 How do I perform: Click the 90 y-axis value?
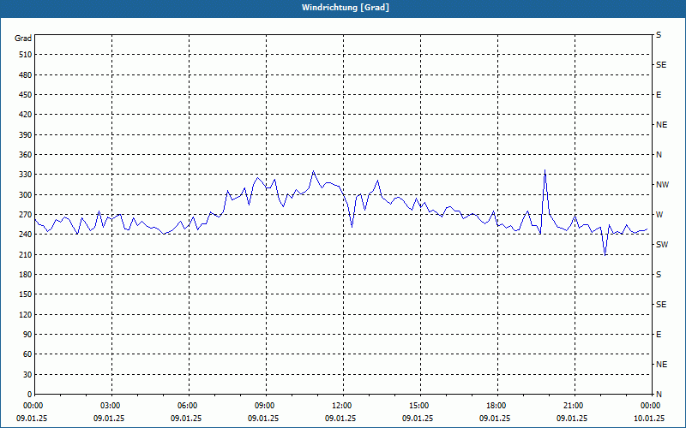pyautogui.click(x=27, y=335)
